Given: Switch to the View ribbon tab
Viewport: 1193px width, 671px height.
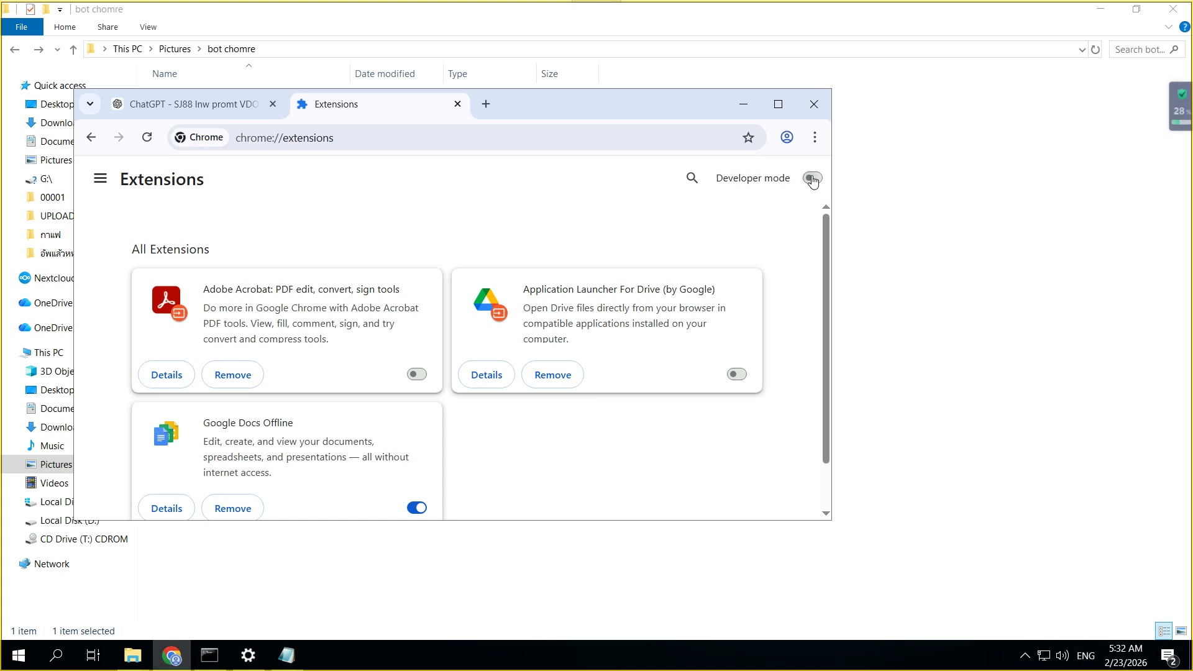Looking at the screenshot, I should tap(147, 27).
